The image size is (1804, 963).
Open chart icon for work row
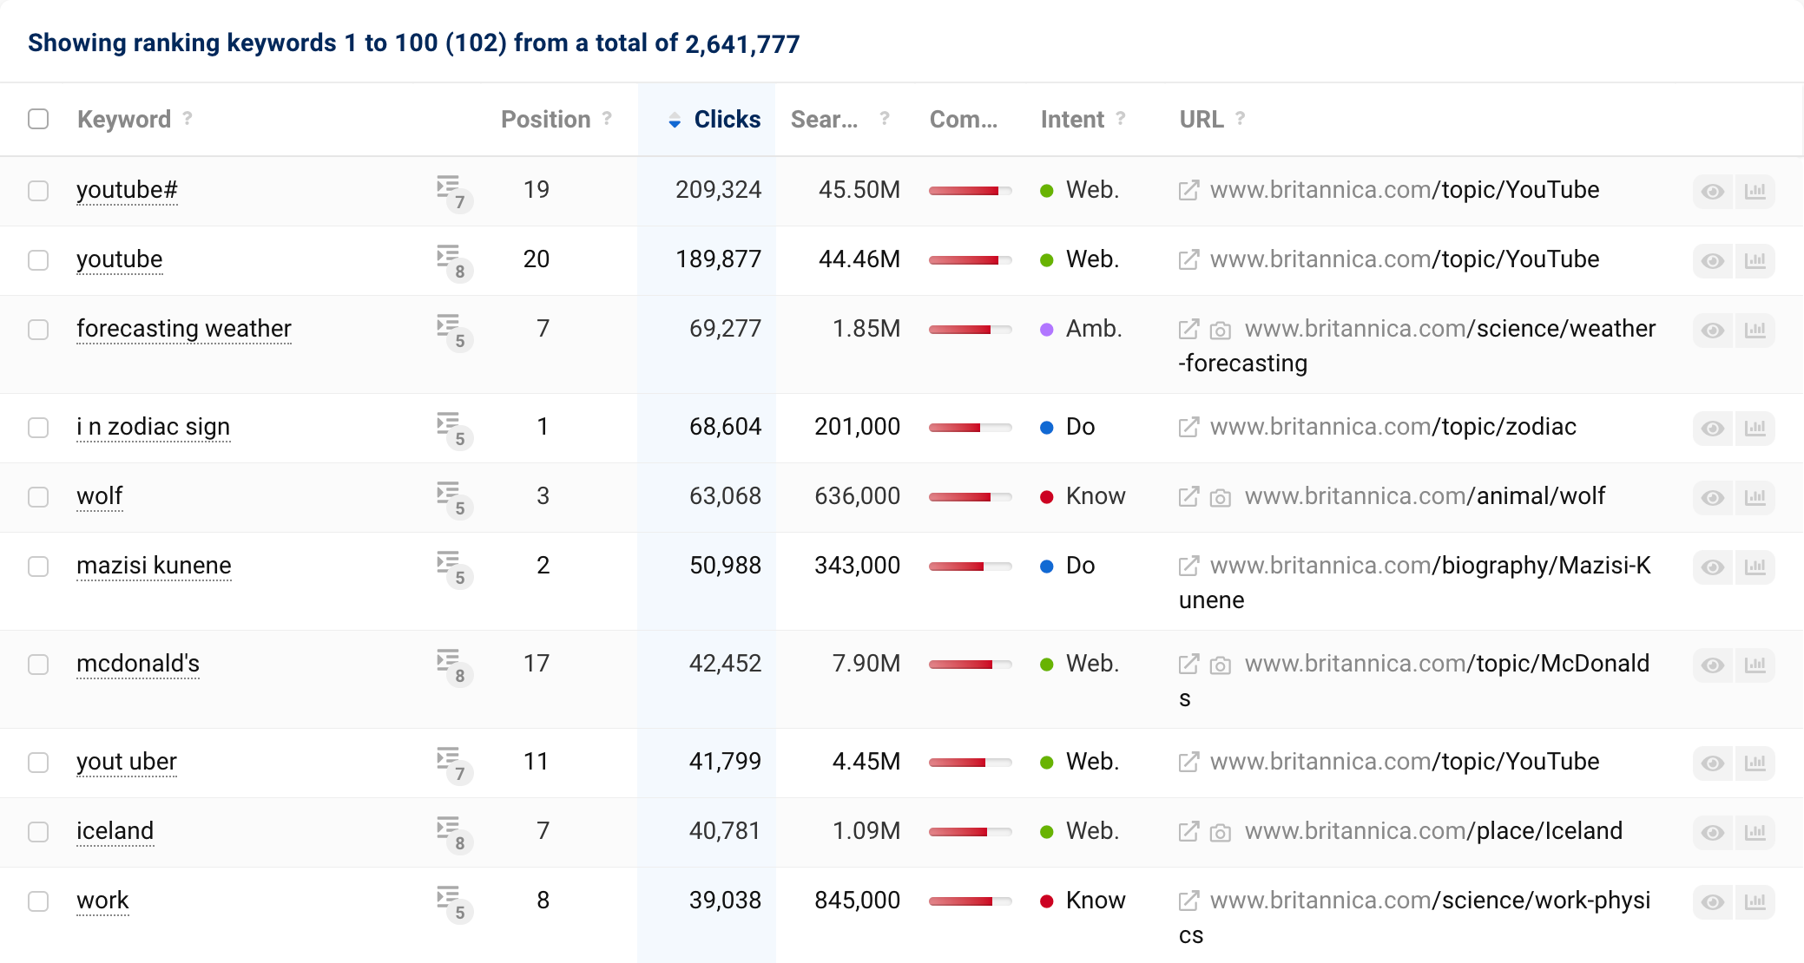(x=1755, y=901)
